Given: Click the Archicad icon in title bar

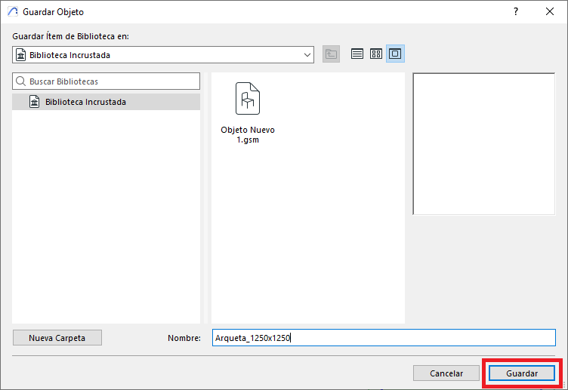Looking at the screenshot, I should [11, 12].
